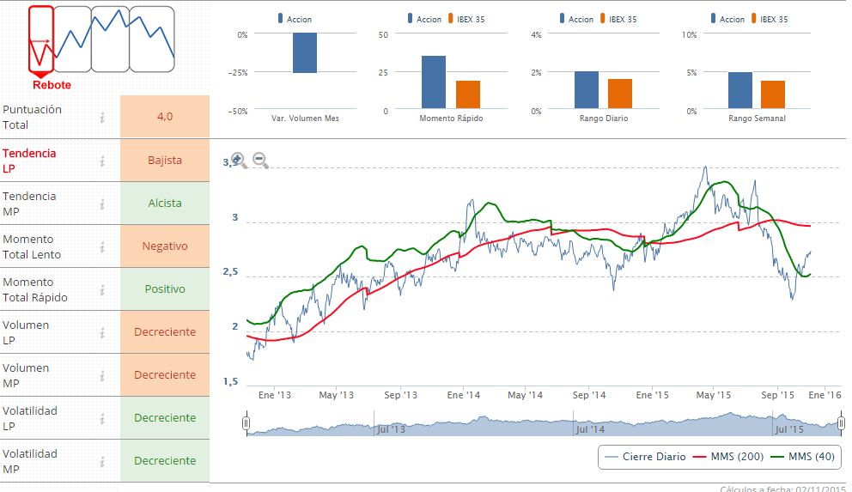Click the zoom out magnifier icon

[x=260, y=161]
